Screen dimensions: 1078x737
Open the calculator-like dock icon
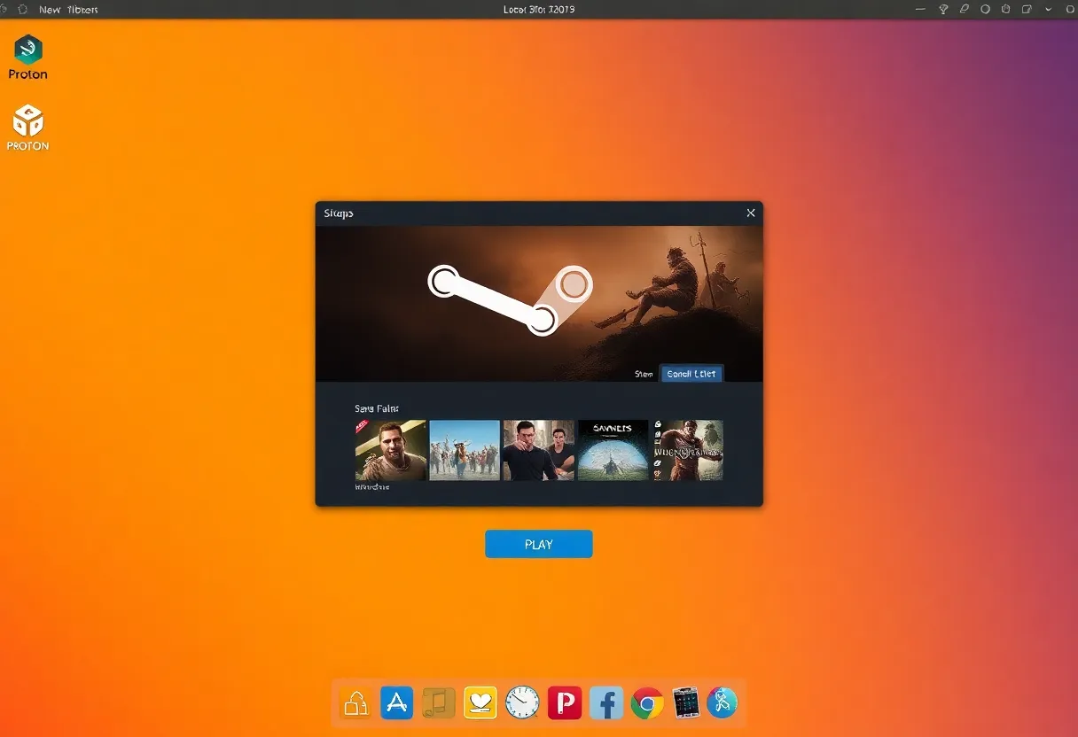[x=687, y=703]
